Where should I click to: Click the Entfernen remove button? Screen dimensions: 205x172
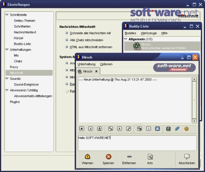click(129, 159)
